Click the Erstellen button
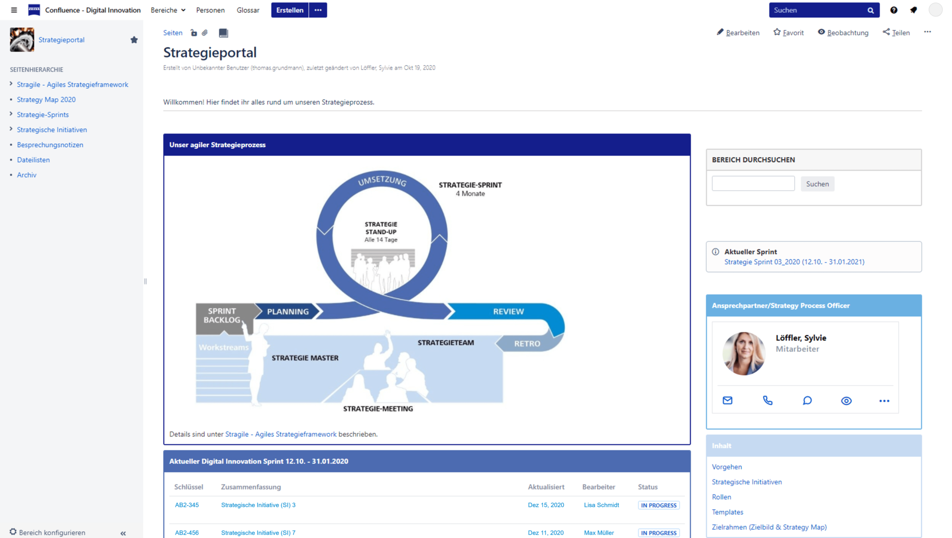This screenshot has height=538, width=952. (290, 10)
